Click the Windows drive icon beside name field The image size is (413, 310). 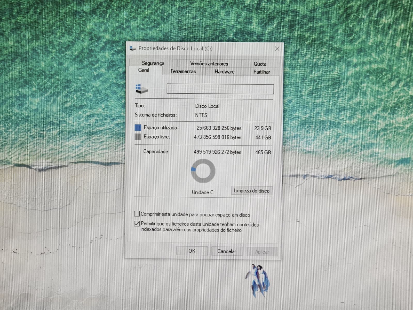[x=141, y=89]
